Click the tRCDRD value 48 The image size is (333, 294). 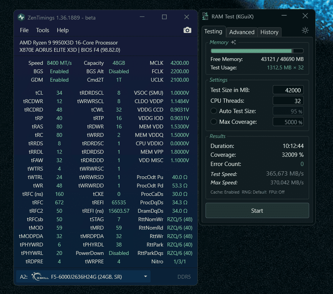click(x=59, y=110)
